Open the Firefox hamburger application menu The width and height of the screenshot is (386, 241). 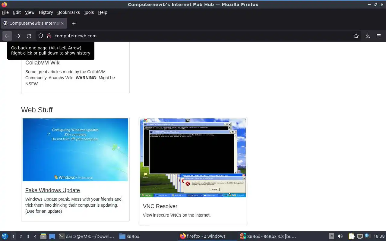(379, 36)
